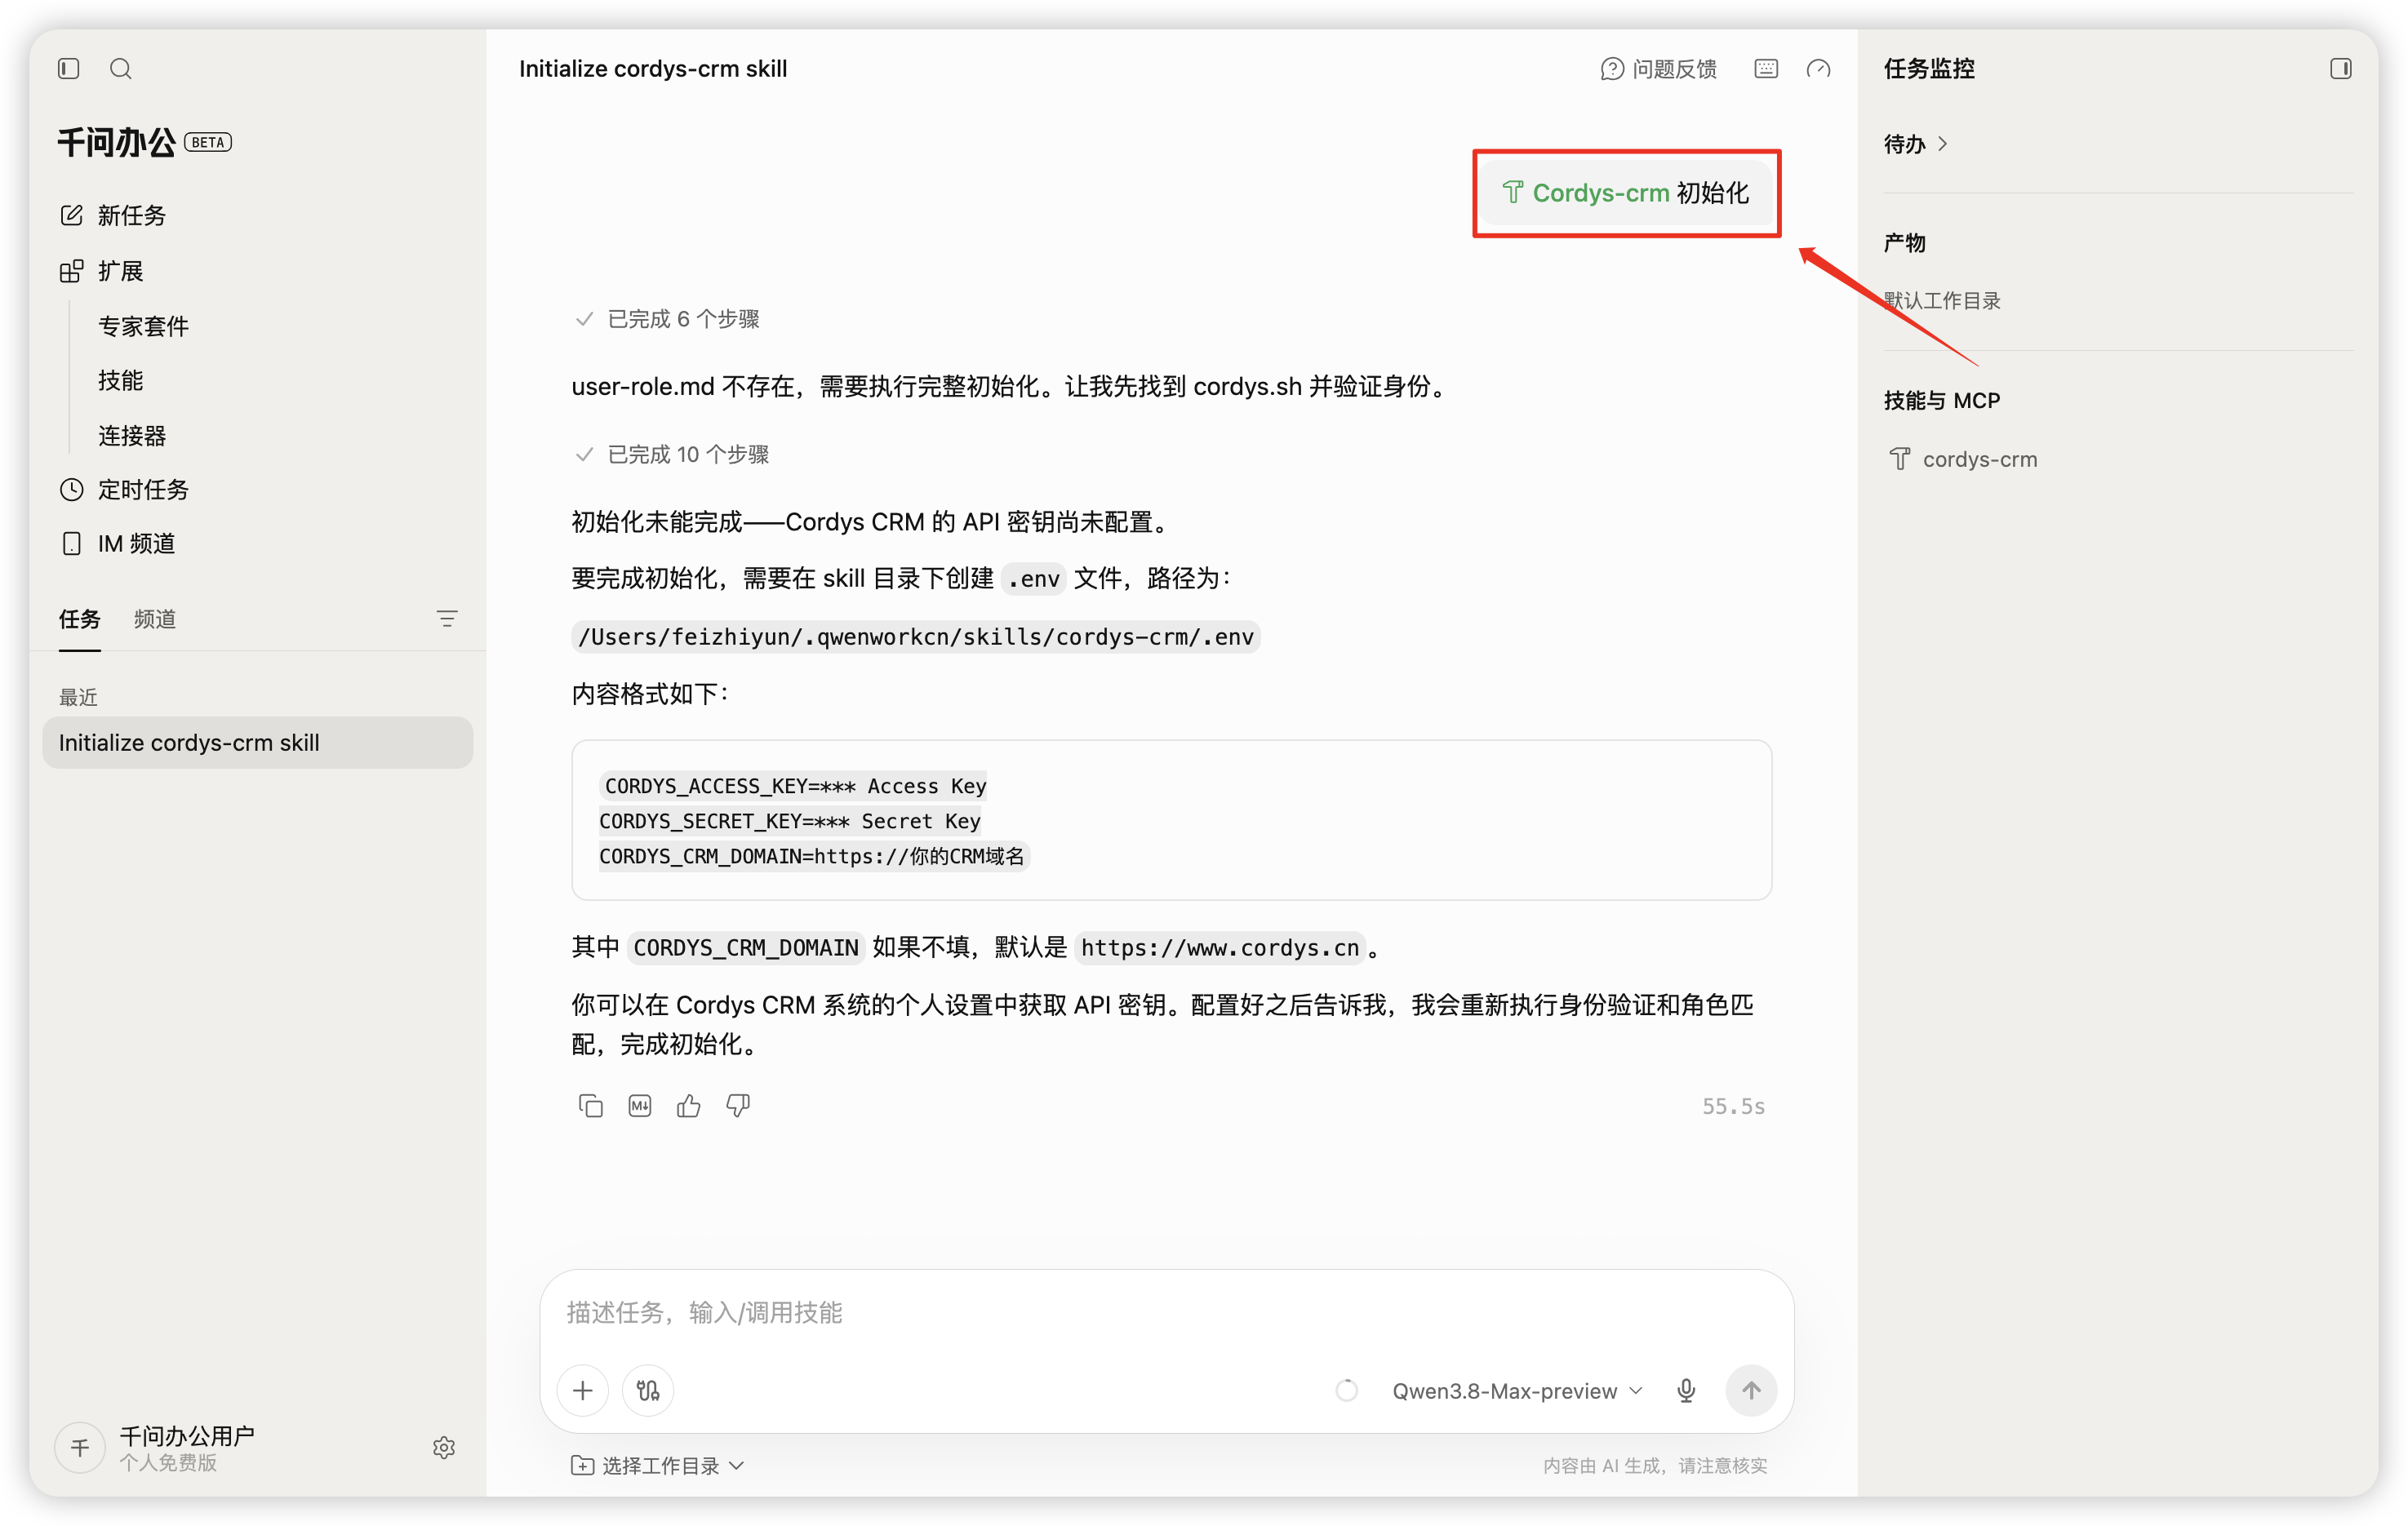This screenshot has height=1526, width=2408.
Task: Expand the 待办 section chevron
Action: [x=1942, y=144]
